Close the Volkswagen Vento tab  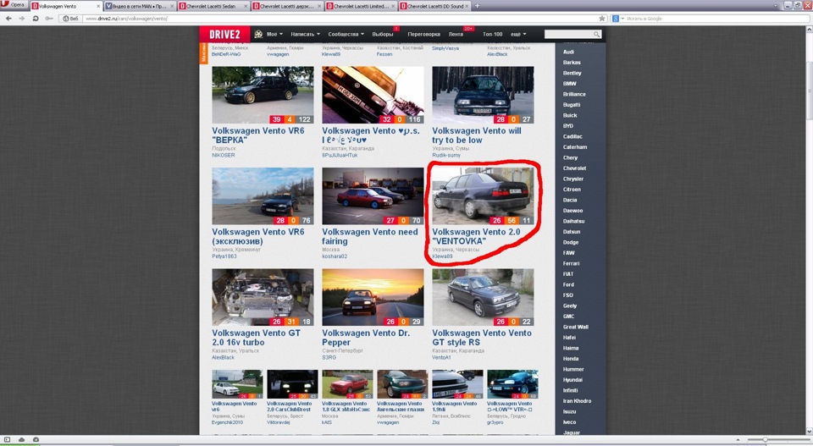coord(98,6)
